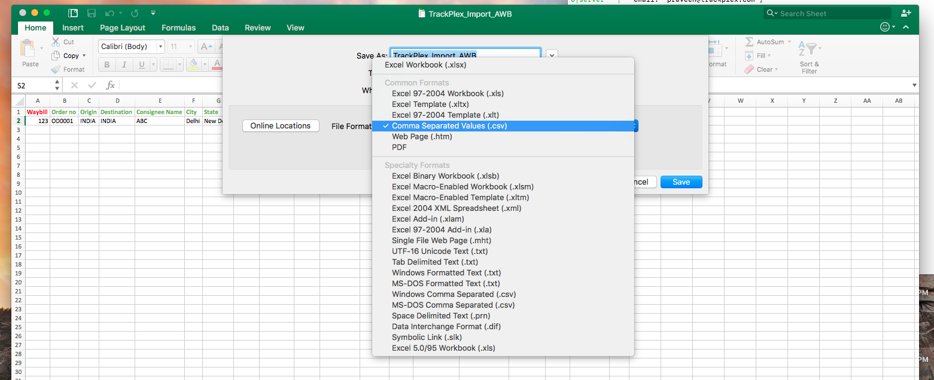Image resolution: width=934 pixels, height=380 pixels.
Task: Toggle Bold formatting button
Action: click(x=107, y=65)
